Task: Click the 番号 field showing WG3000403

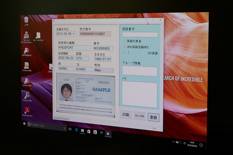Action: (x=103, y=48)
